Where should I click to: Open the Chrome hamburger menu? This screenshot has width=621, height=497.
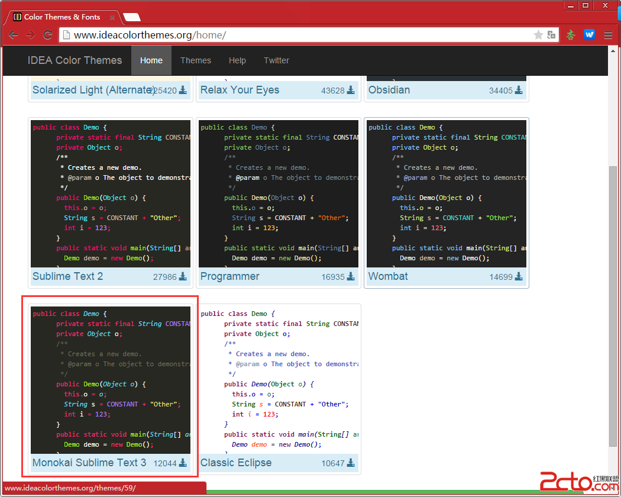tap(608, 35)
